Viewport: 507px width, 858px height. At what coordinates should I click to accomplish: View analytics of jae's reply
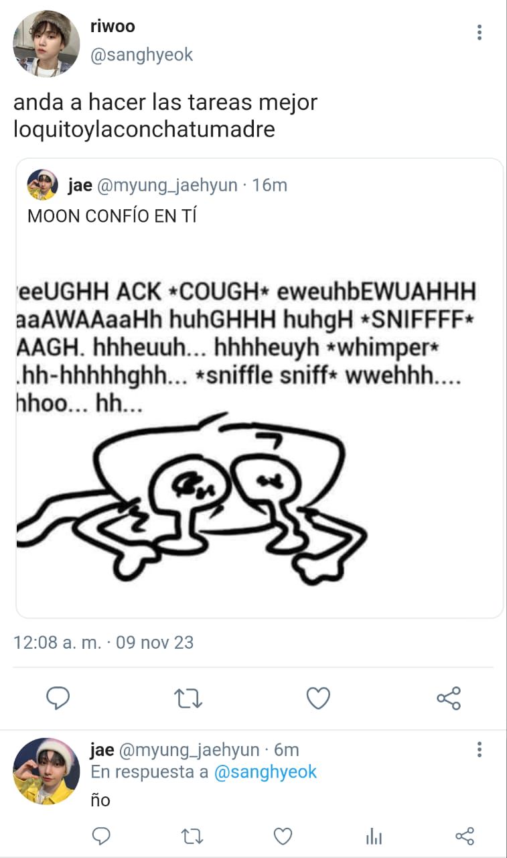374,836
